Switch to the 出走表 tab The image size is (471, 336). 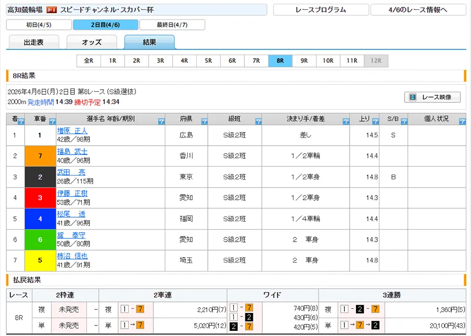click(34, 42)
